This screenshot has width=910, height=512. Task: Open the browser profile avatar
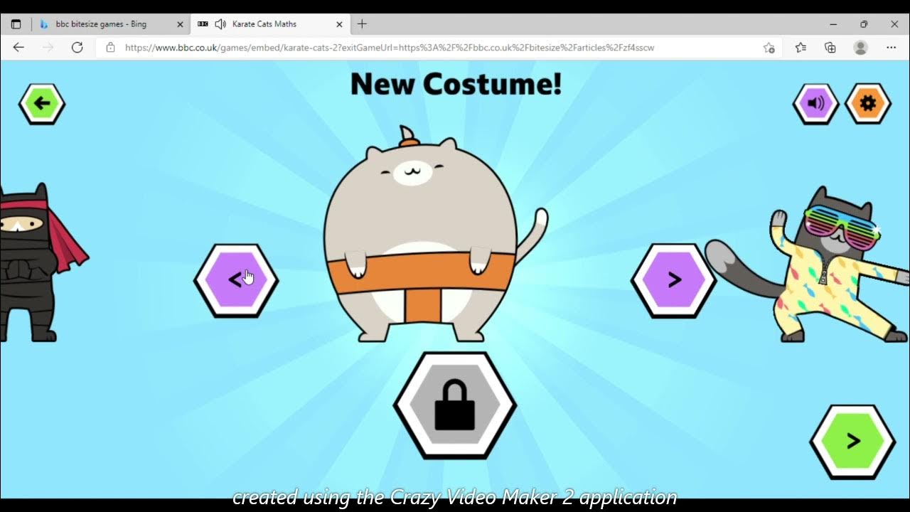860,48
